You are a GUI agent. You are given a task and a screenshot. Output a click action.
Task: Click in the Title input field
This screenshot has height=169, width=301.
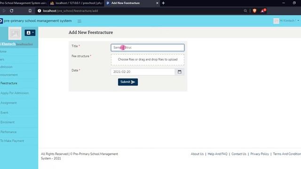click(148, 47)
